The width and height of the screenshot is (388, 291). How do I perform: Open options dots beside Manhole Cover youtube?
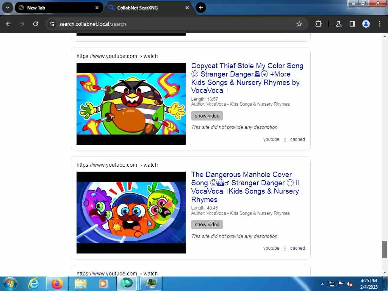pos(285,249)
